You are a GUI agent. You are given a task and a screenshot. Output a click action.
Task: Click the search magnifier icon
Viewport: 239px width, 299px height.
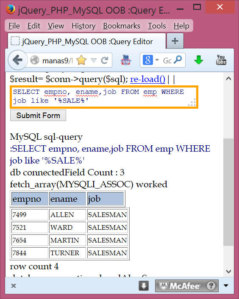click(x=178, y=60)
